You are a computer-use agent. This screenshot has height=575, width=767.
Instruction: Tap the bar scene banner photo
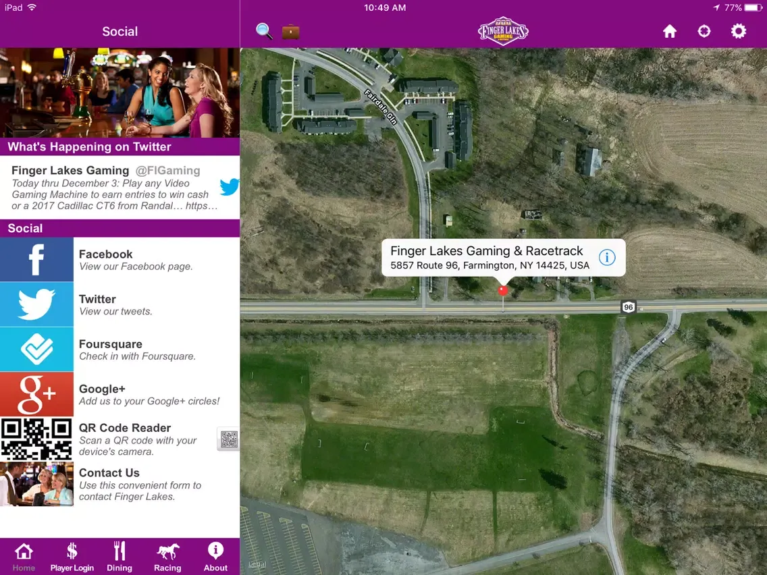(120, 92)
